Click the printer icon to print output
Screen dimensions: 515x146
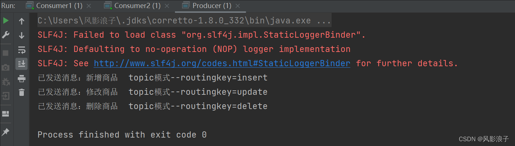[22, 78]
